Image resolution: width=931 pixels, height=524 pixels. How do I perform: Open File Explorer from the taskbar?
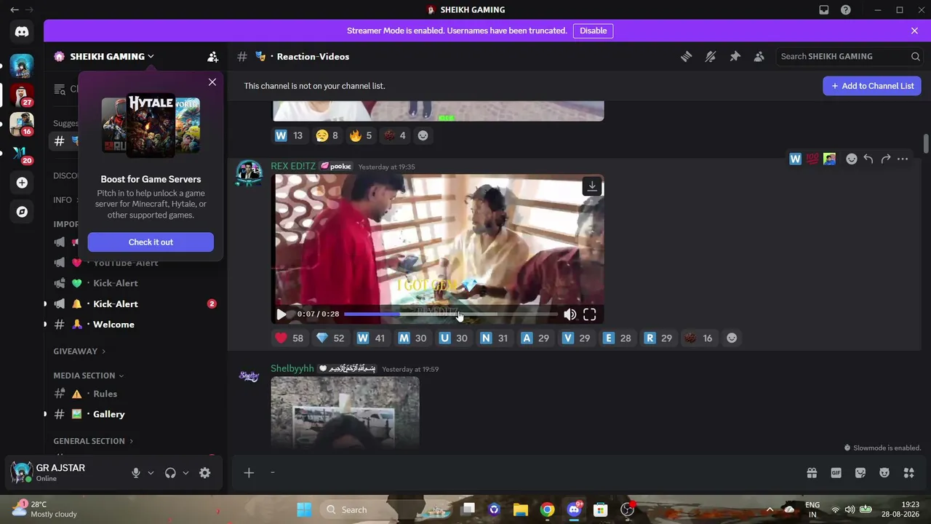[x=521, y=509]
